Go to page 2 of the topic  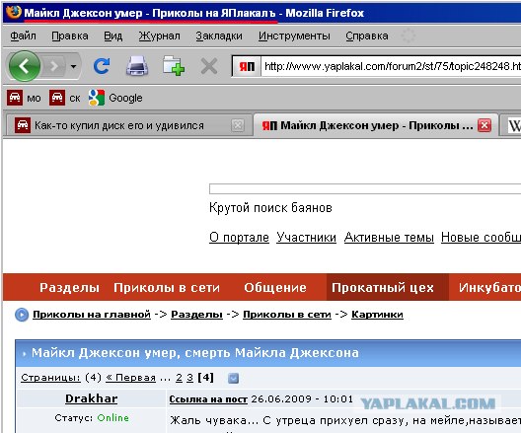point(180,378)
